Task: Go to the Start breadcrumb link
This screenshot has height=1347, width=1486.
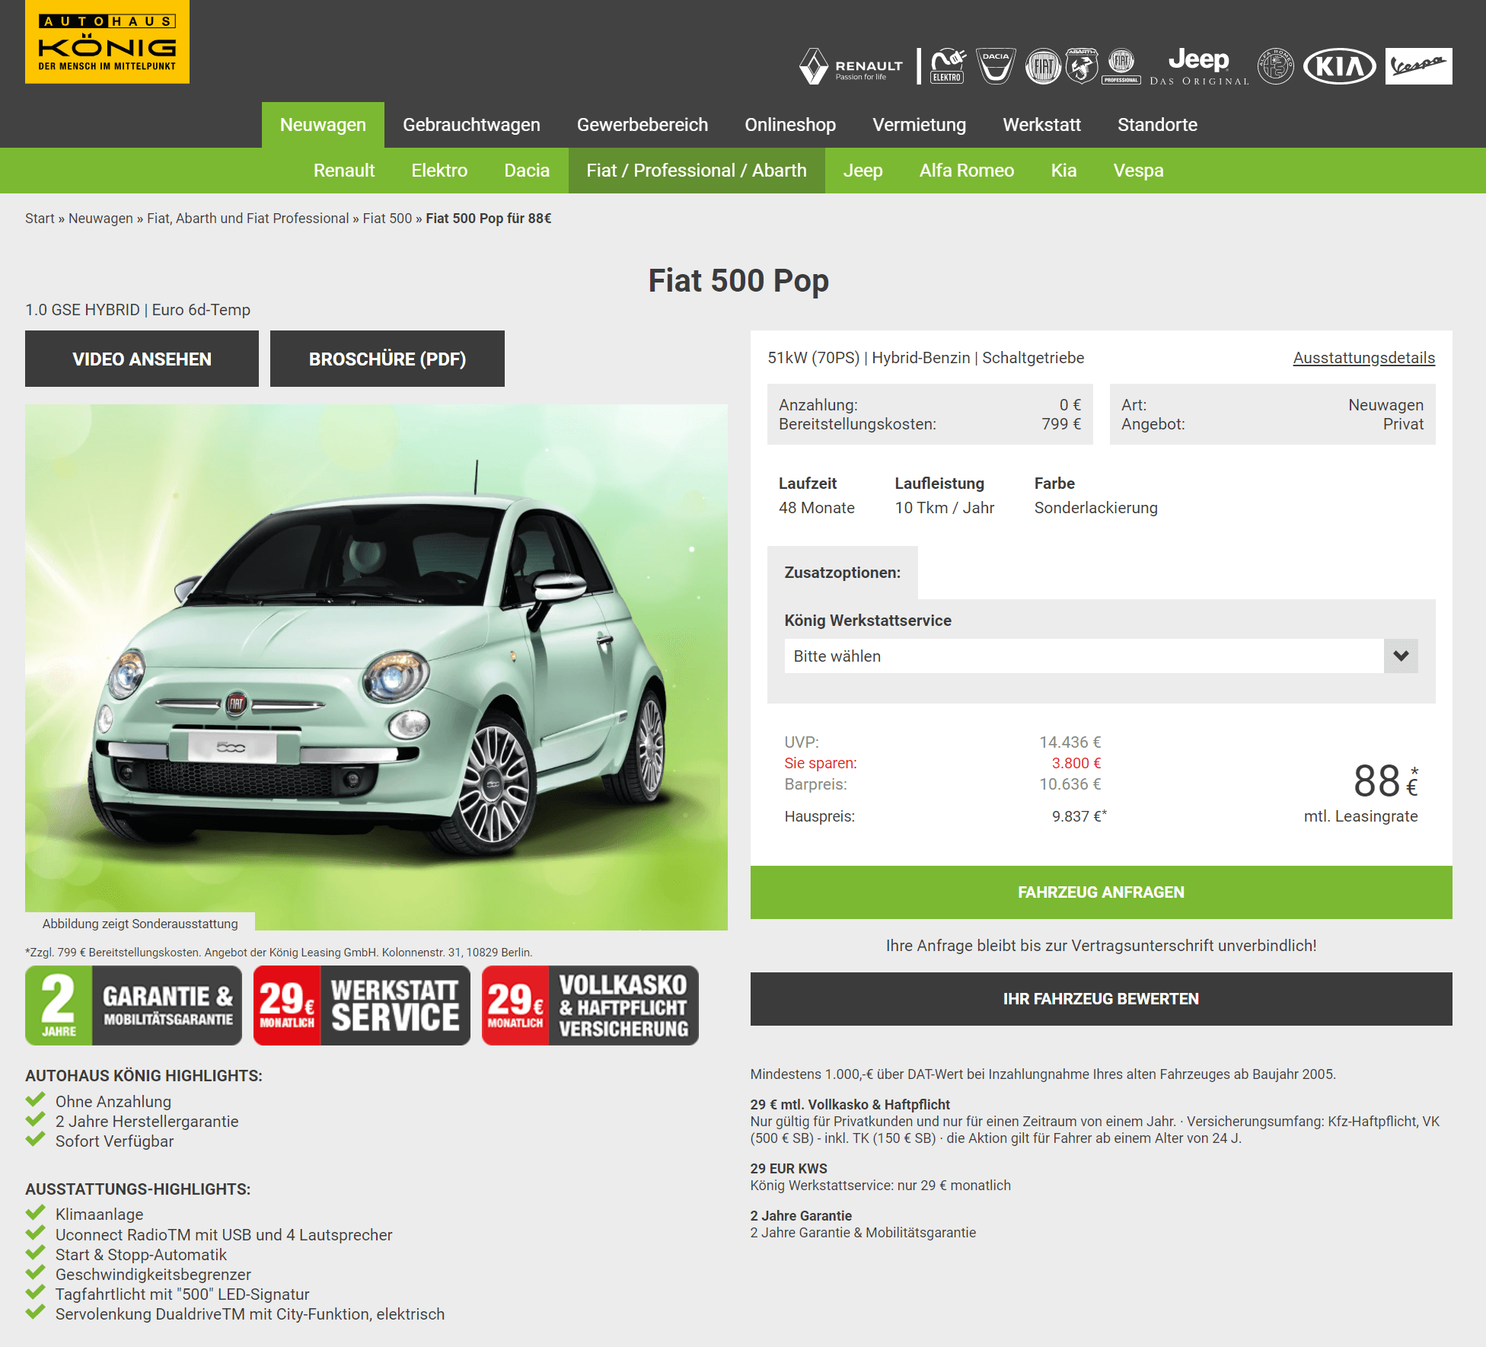Action: (x=40, y=219)
